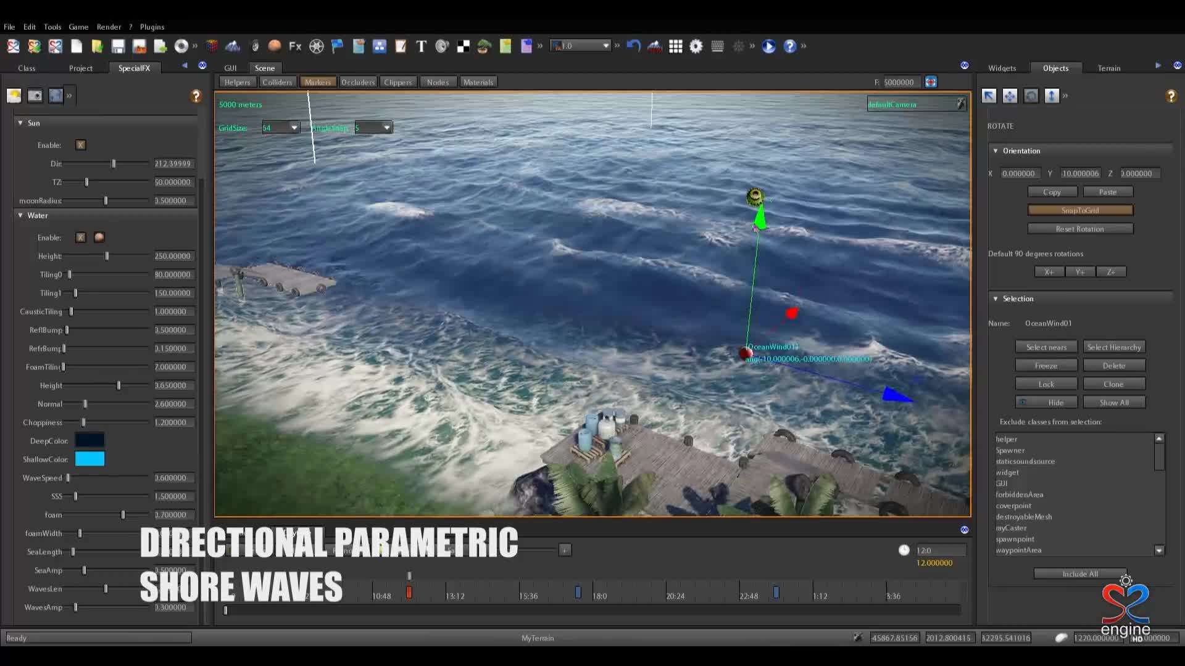Click the Reset Rotation button
The width and height of the screenshot is (1185, 666).
[x=1079, y=229]
